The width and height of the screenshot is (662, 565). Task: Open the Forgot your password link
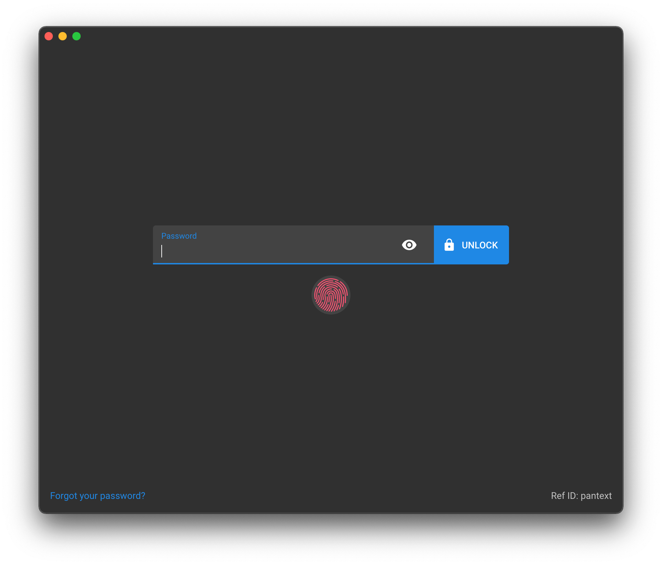click(98, 496)
